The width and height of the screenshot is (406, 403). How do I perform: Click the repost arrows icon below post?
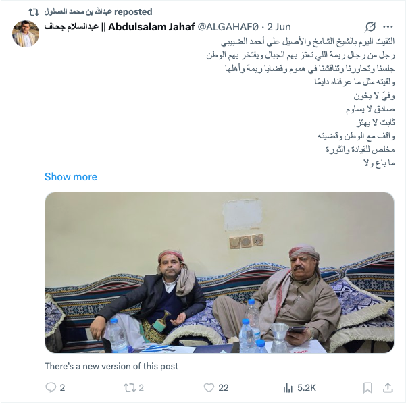128,387
